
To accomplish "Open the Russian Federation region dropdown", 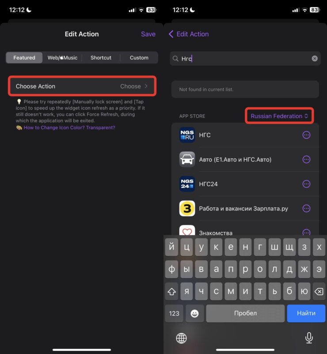I will [x=279, y=116].
